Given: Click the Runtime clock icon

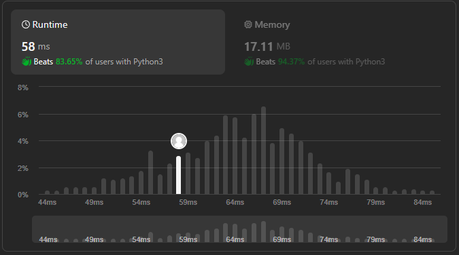Looking at the screenshot, I should click(x=26, y=24).
